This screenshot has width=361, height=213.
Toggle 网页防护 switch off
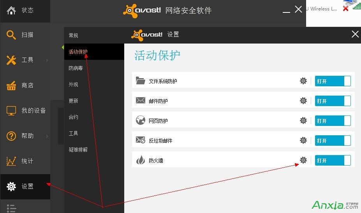(333, 120)
